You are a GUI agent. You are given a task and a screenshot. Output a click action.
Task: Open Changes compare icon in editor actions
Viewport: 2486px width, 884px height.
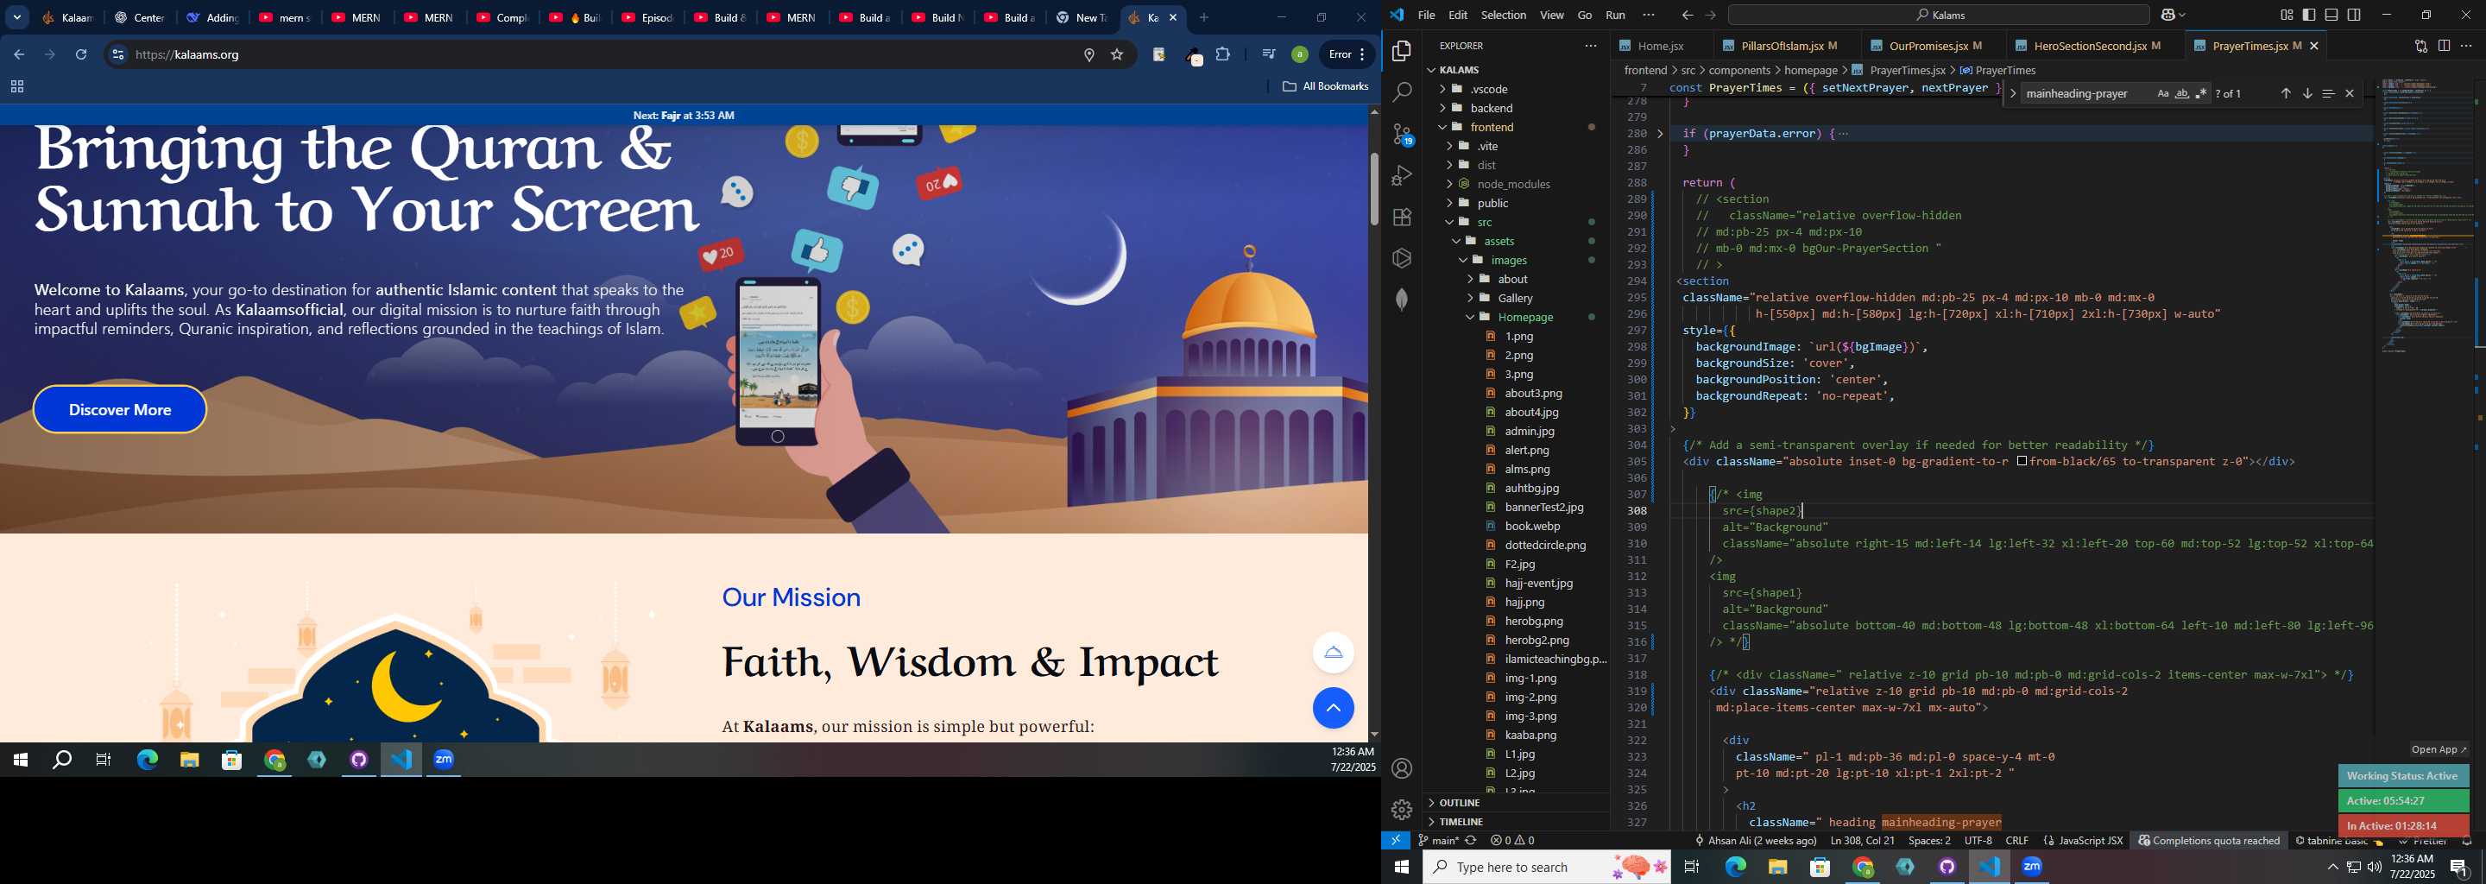pos(2420,47)
